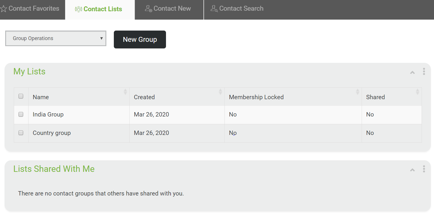This screenshot has height=222, width=434.
Task: Toggle the select-all checkbox in table header
Action: click(x=21, y=96)
